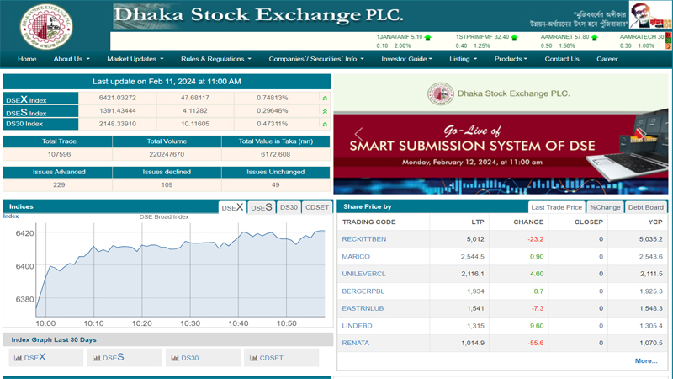The width and height of the screenshot is (673, 379).
Task: Click the green up arrow next to 1JANATAMF ticker
Action: (428, 37)
